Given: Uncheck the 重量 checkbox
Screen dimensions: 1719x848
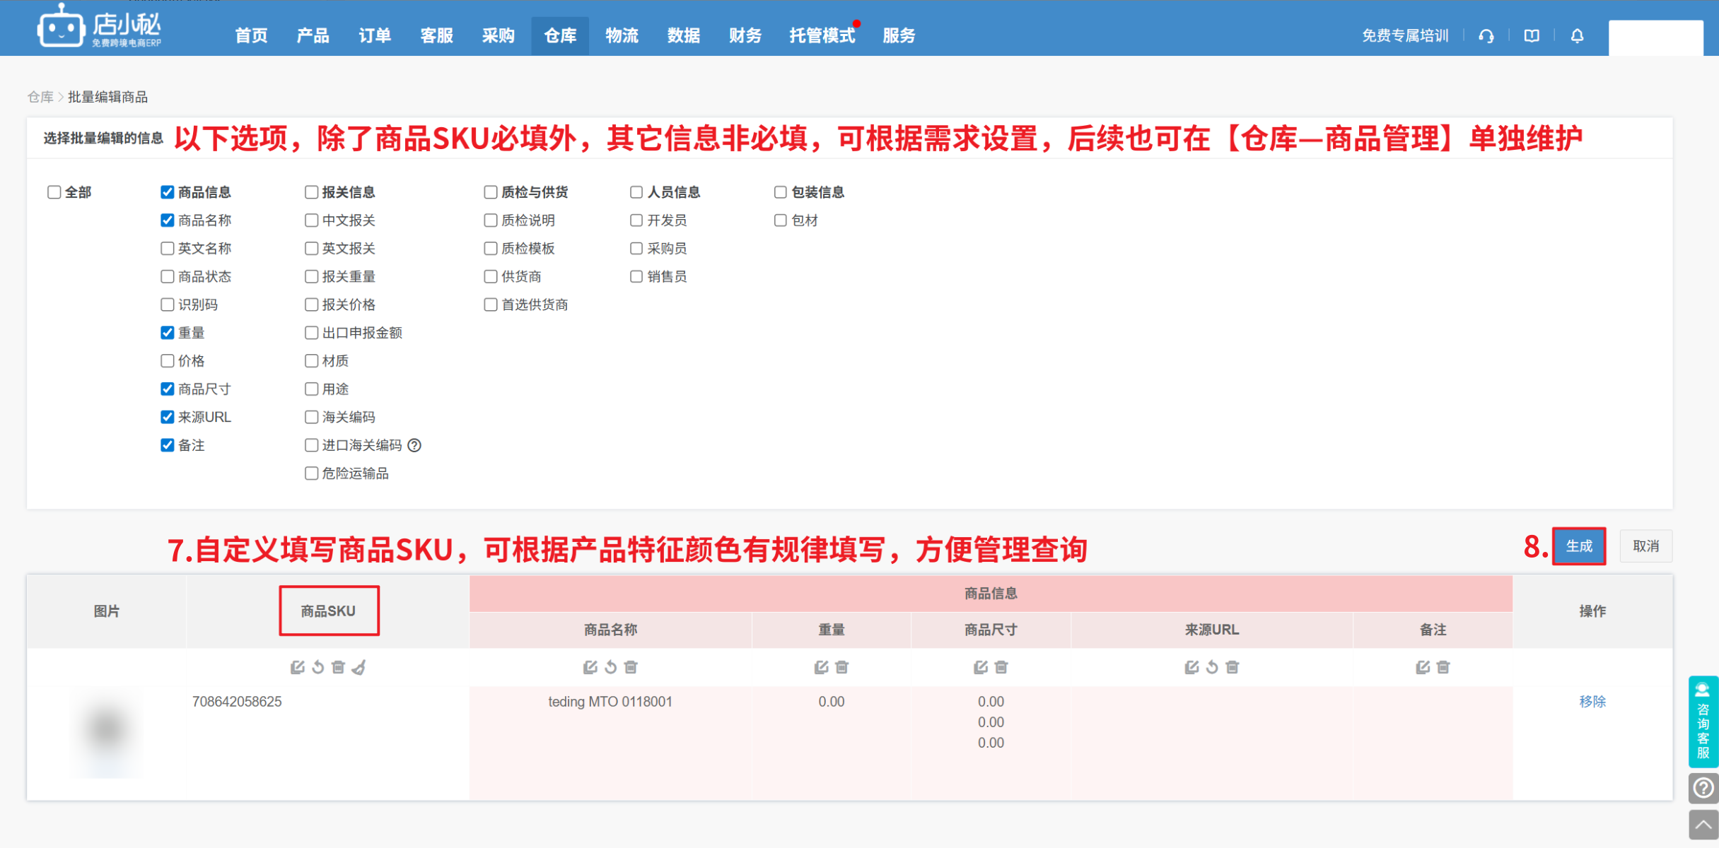Looking at the screenshot, I should pyautogui.click(x=168, y=333).
